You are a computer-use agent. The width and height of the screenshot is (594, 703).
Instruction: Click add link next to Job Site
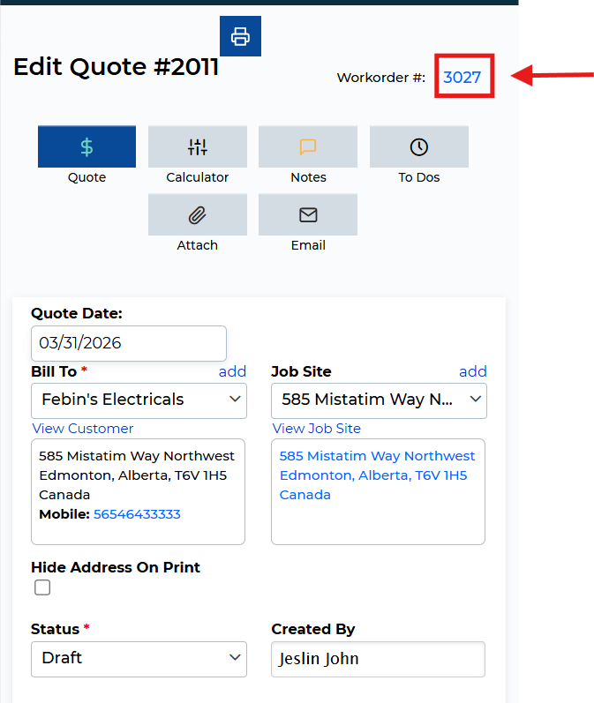[x=472, y=371]
